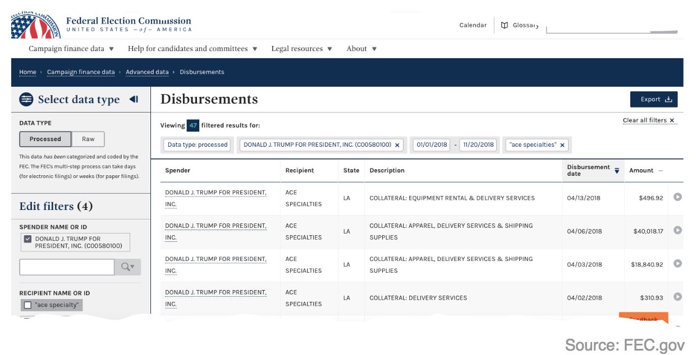Click the Recipient column header
696x355 pixels.
(300, 170)
